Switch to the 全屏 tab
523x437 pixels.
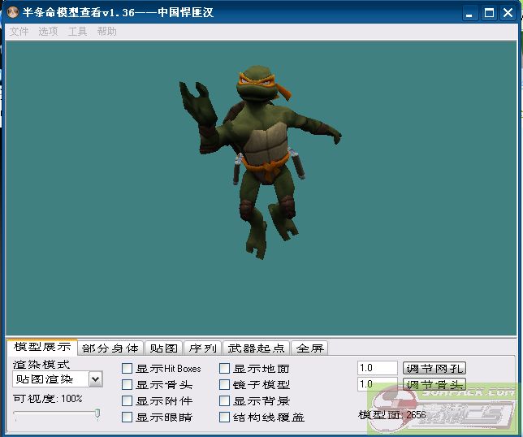(310, 348)
